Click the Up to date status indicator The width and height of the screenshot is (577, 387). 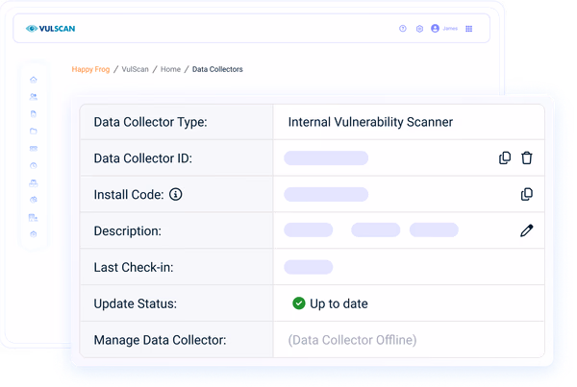tap(330, 303)
